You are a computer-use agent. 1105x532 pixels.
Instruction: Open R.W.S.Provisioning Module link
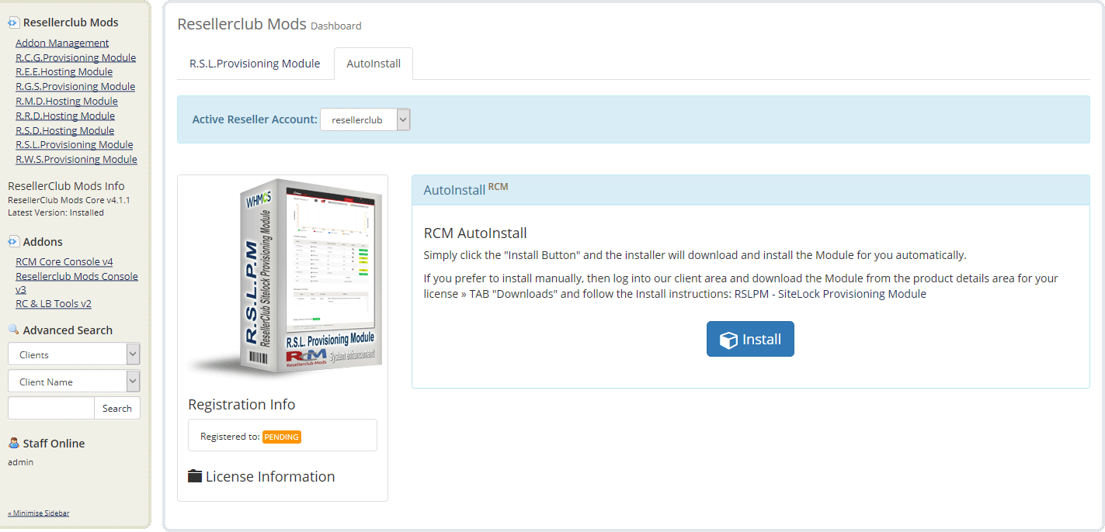[76, 159]
